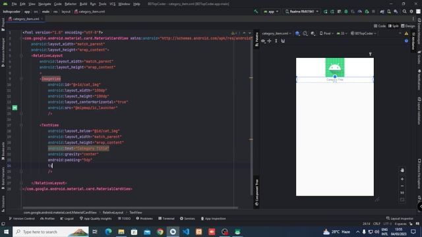Image resolution: width=422 pixels, height=237 pixels.
Task: Click the Android image in layout preview
Action: (x=335, y=67)
